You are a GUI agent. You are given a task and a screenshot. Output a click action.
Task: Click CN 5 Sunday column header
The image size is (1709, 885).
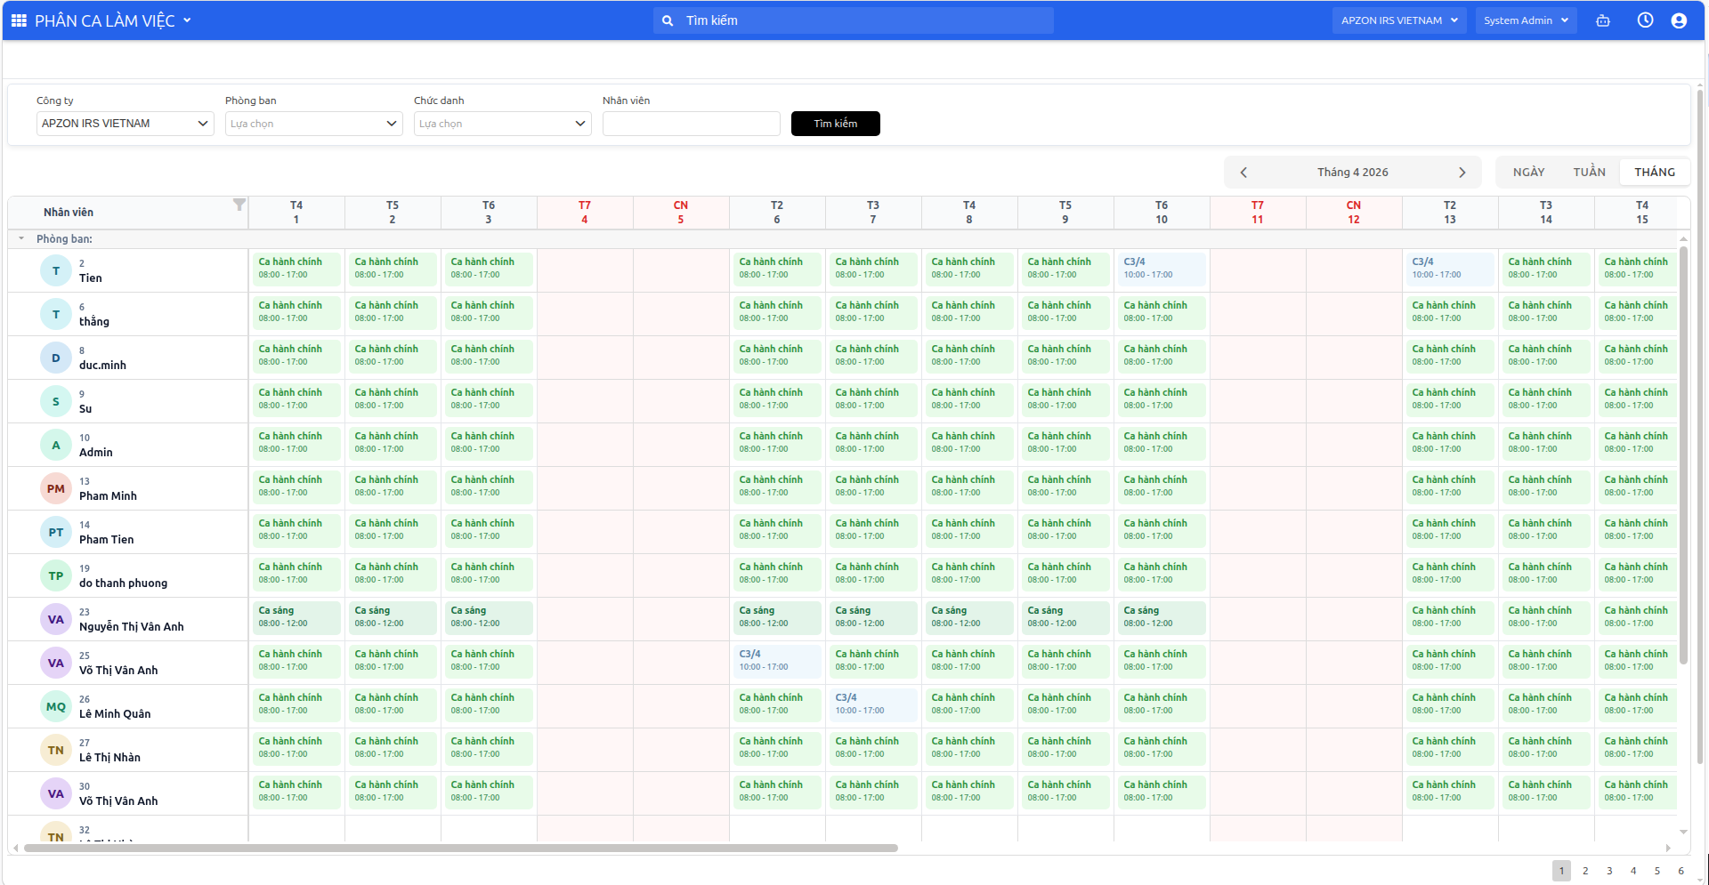point(681,213)
